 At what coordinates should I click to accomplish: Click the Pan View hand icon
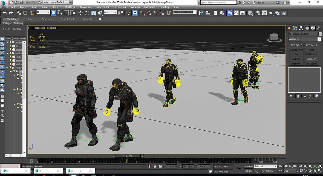tap(310, 171)
